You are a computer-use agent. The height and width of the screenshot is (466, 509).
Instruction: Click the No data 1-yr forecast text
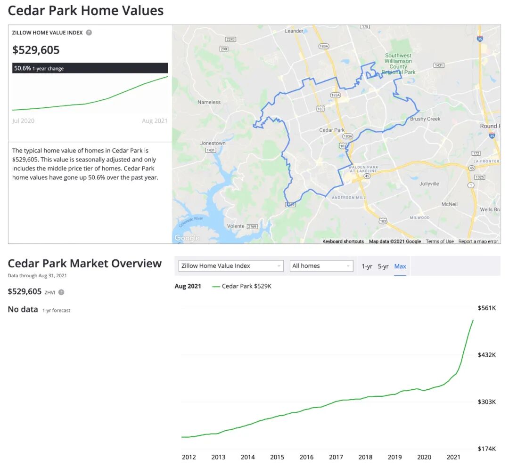click(39, 309)
